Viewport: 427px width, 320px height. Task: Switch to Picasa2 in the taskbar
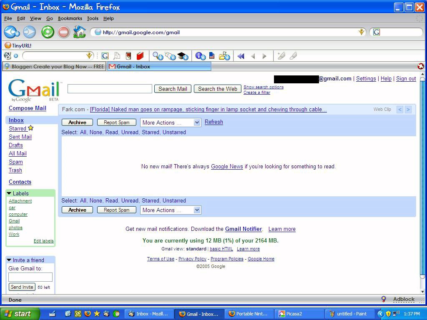300,314
